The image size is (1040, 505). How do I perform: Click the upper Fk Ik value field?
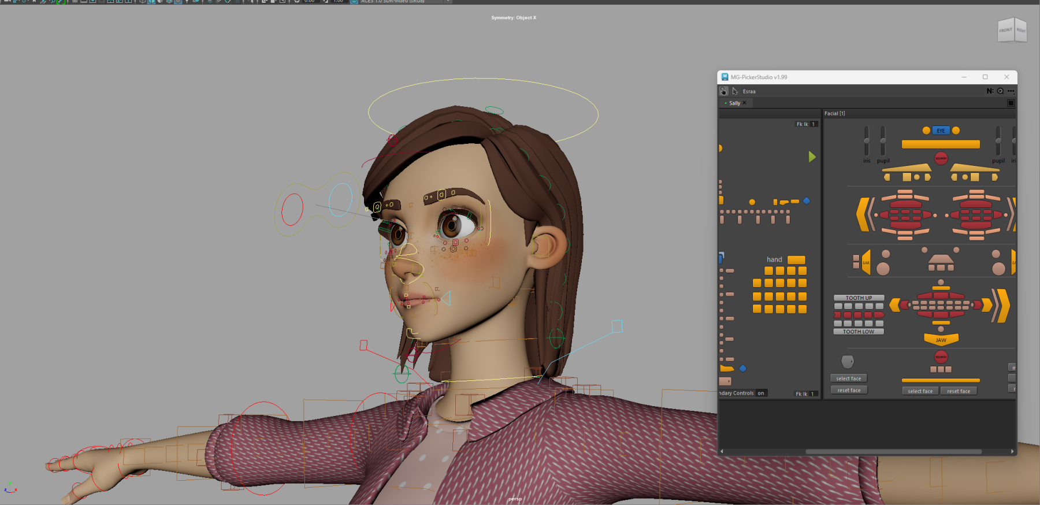click(x=814, y=124)
